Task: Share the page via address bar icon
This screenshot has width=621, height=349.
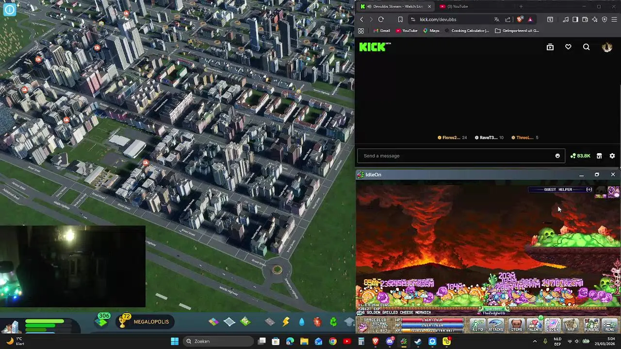Action: (507, 19)
